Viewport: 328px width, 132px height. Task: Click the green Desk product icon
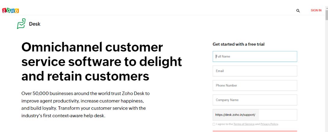(x=21, y=24)
